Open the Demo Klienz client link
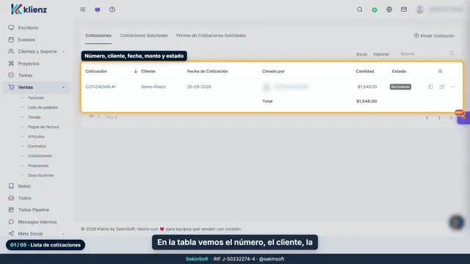Image resolution: width=470 pixels, height=264 pixels. tap(153, 87)
